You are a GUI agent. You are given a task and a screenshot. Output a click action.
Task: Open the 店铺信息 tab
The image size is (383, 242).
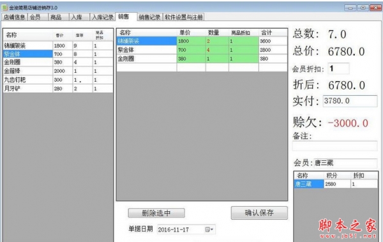point(15,17)
